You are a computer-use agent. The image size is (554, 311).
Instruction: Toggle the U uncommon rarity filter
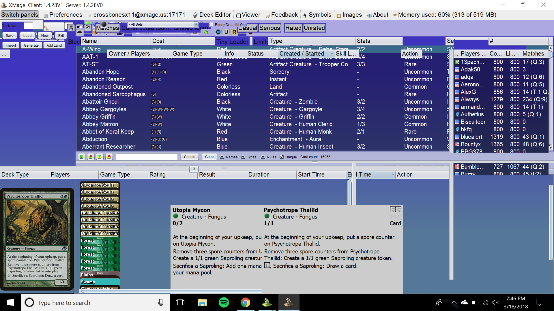[226, 32]
